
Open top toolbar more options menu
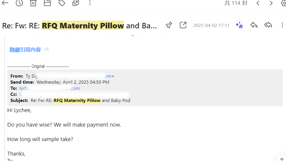click(90, 3)
